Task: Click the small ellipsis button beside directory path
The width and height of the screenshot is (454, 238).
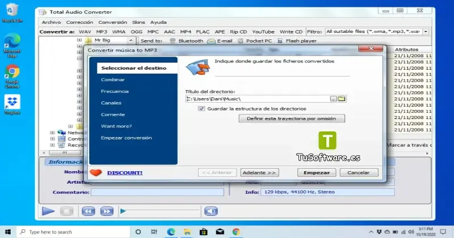Action: (334, 99)
